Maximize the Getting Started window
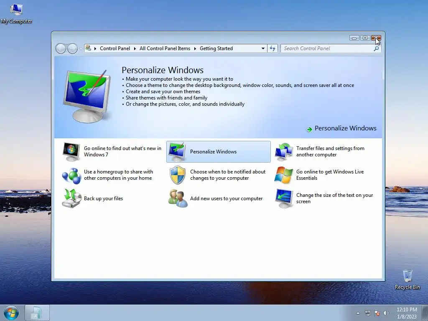The image size is (428, 321). [x=365, y=38]
